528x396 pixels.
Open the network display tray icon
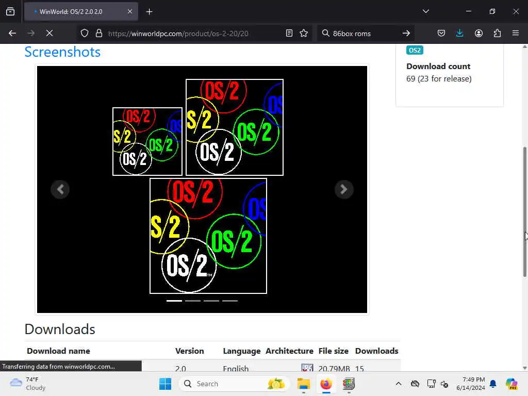tap(431, 384)
